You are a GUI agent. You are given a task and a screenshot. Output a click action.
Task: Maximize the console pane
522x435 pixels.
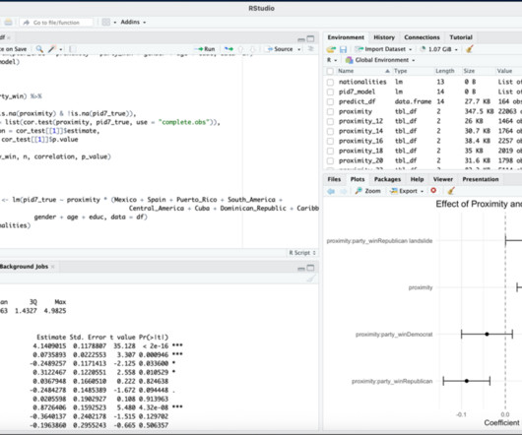click(310, 268)
